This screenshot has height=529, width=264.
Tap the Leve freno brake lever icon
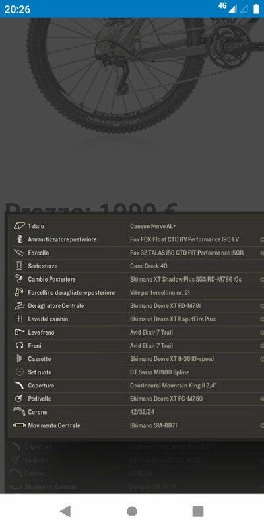point(20,333)
